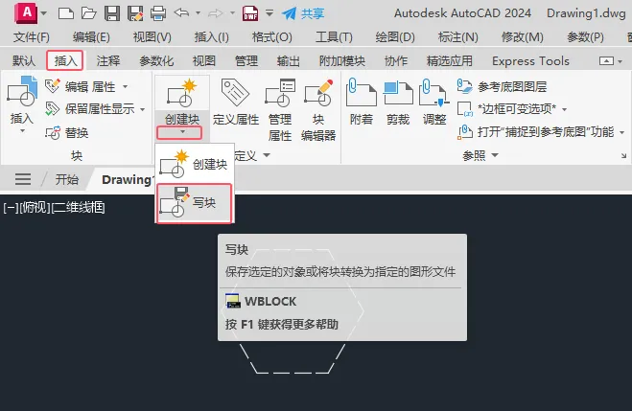Click the Save As icon with pencil
Viewport: 632px width, 411px height.
coord(135,13)
